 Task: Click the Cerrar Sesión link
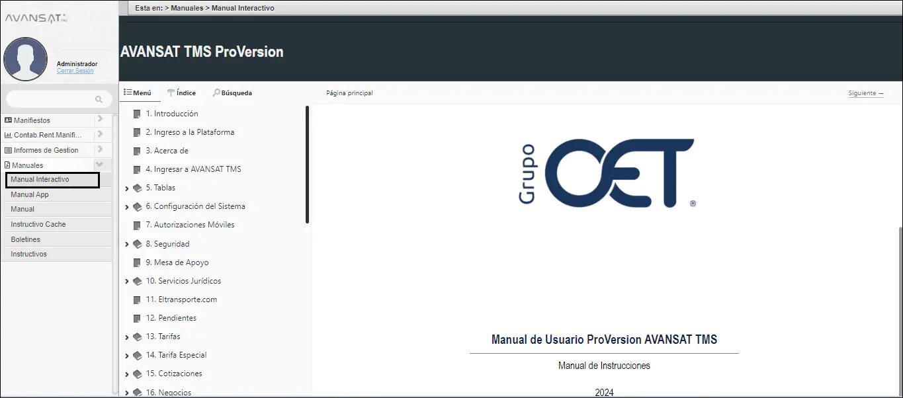pyautogui.click(x=75, y=71)
